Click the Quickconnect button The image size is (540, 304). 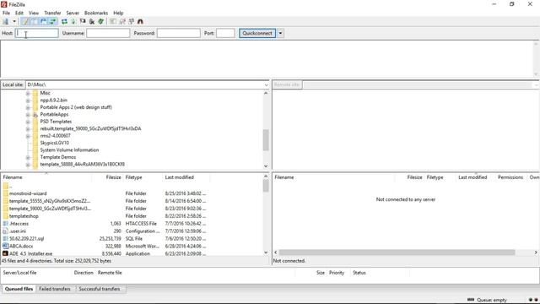pos(257,33)
